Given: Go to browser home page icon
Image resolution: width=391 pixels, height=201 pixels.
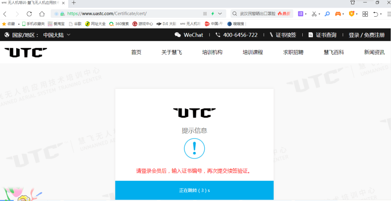Looking at the screenshot, I should 42,14.
